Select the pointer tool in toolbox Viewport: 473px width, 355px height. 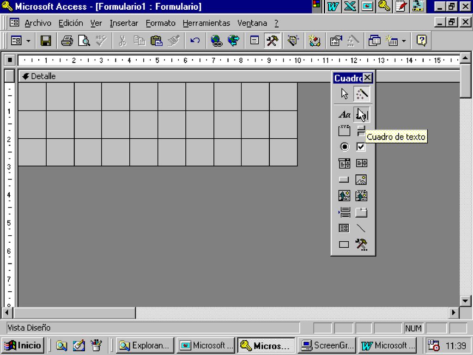pyautogui.click(x=344, y=94)
